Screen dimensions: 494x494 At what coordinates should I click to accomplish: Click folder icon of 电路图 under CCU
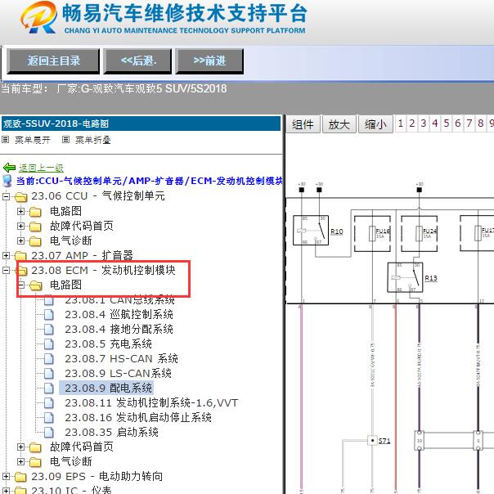(x=35, y=212)
